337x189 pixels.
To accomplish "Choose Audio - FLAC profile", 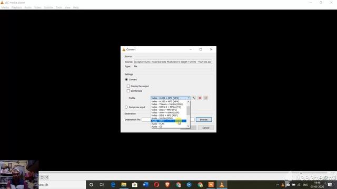I will coord(168,124).
